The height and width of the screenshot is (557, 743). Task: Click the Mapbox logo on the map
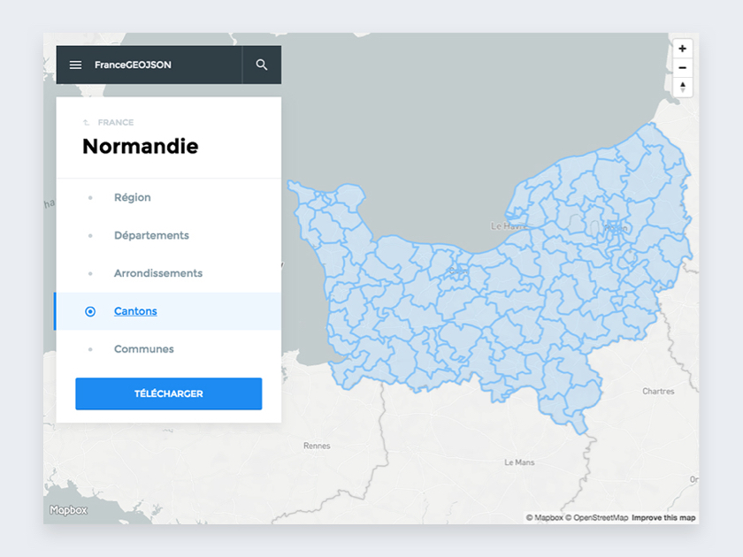point(68,510)
